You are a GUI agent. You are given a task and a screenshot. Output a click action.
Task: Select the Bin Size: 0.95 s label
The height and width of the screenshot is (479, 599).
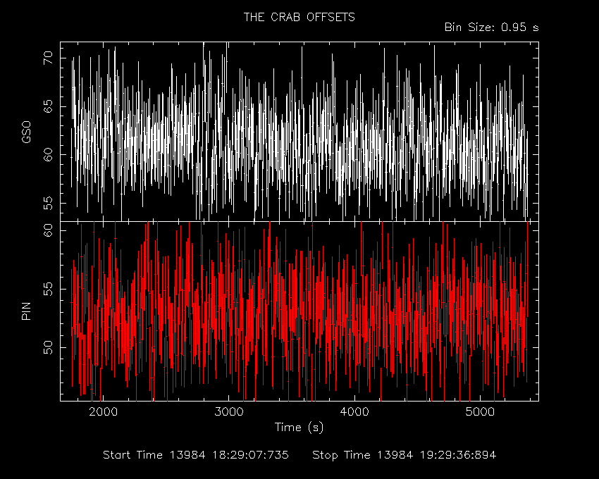click(492, 27)
